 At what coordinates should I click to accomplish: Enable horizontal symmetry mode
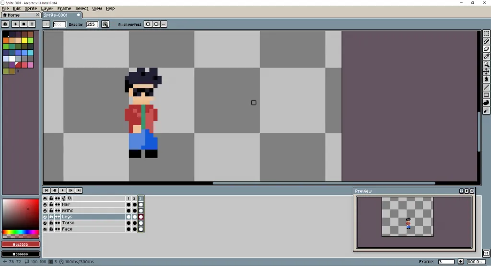148,24
